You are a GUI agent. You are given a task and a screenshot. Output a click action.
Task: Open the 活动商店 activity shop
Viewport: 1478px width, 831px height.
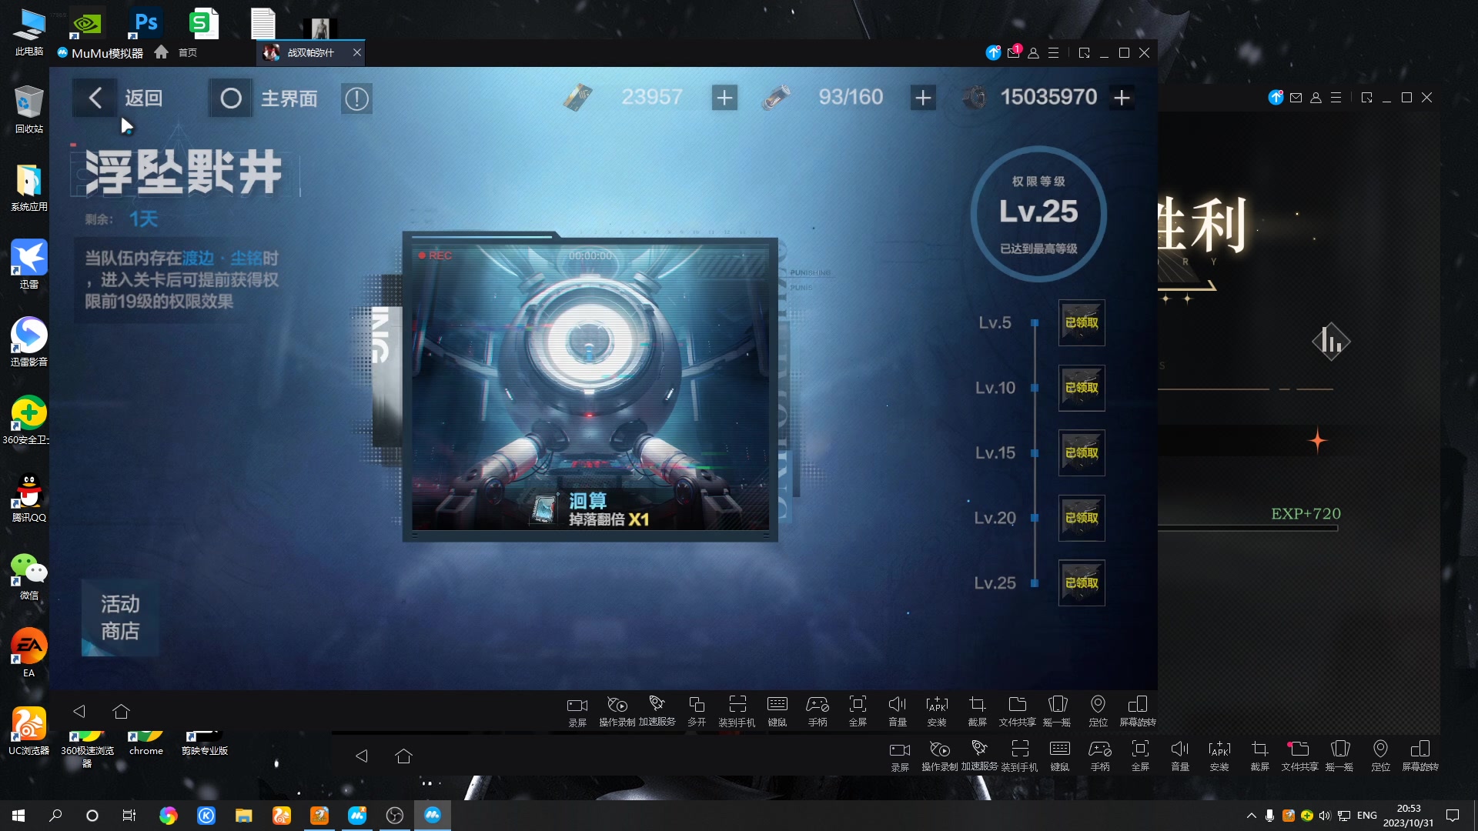119,618
